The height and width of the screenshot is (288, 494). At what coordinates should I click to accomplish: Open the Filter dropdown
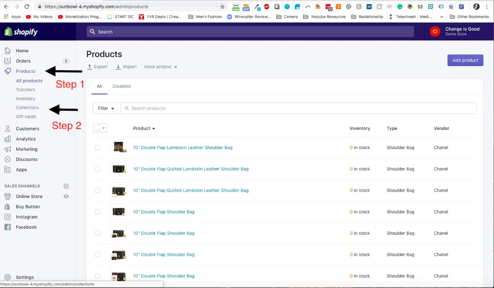coord(106,108)
